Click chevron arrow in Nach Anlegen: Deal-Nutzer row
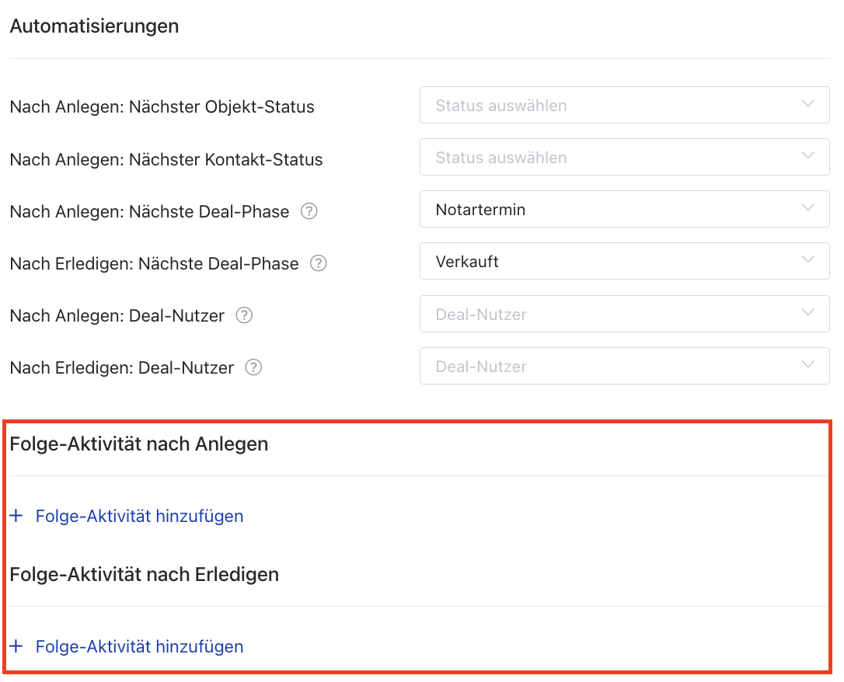 click(808, 313)
